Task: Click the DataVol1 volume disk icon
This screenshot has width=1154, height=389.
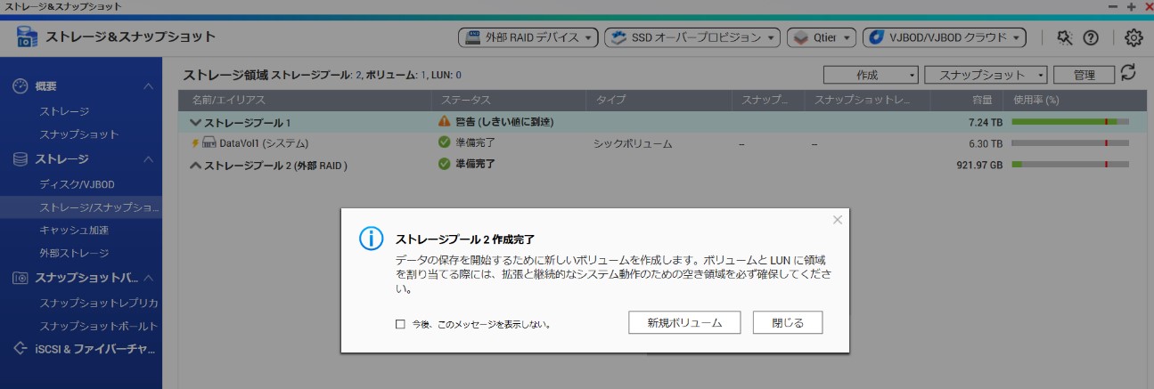Action: pyautogui.click(x=209, y=142)
